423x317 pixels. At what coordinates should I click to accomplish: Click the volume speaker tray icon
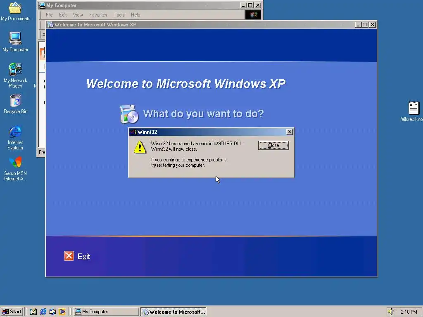click(x=391, y=312)
